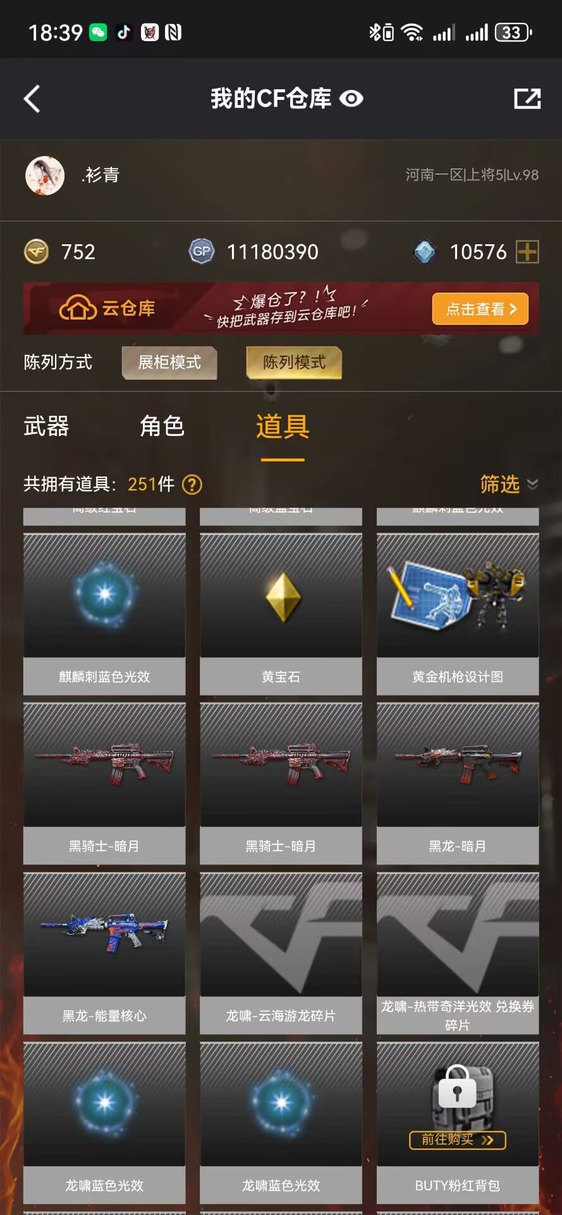Screen dimensions: 562x1215
Task: Select 陈列模式 display mode
Action: 294,363
